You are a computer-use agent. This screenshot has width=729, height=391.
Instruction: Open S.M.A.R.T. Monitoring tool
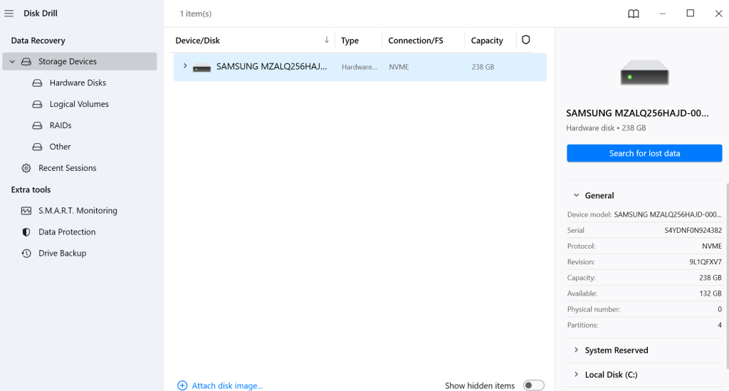(78, 211)
